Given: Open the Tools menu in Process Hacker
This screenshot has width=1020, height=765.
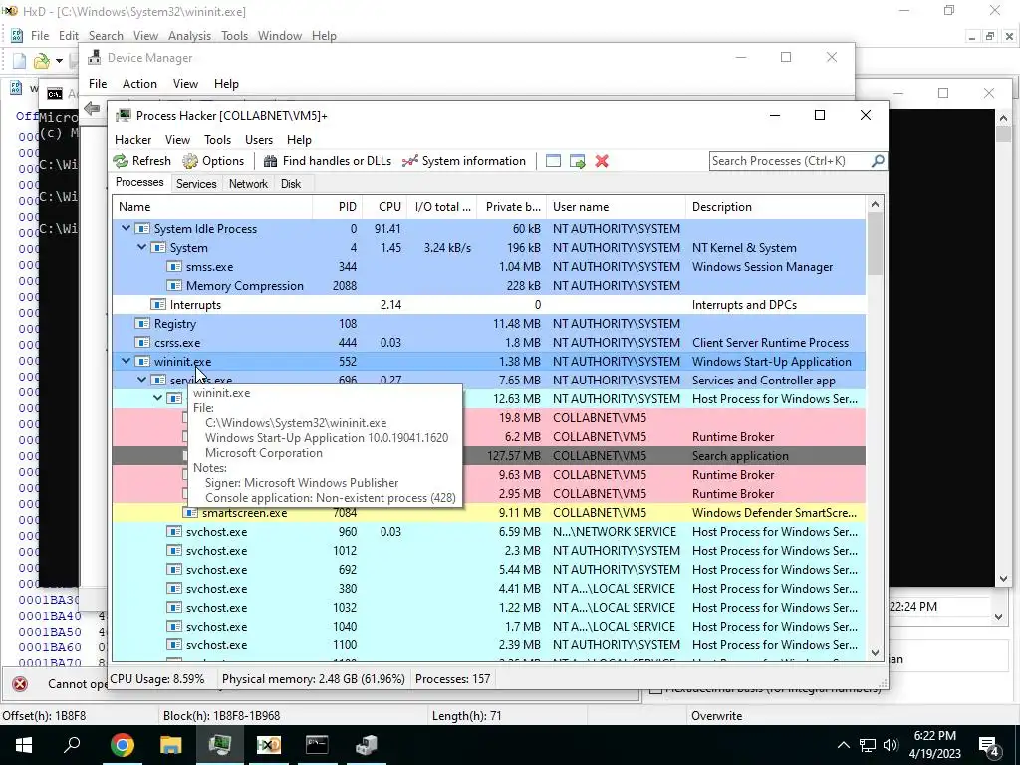Looking at the screenshot, I should coord(217,140).
